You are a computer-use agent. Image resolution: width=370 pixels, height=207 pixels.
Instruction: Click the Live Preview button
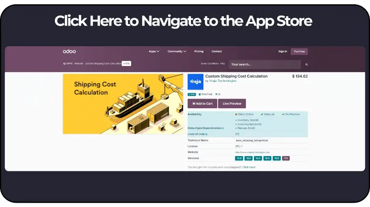[232, 103]
